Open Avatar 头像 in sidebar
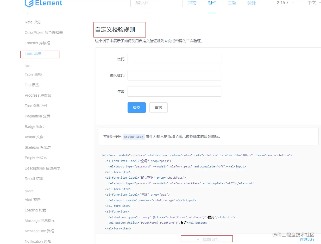This screenshot has height=244, width=321. coord(34,137)
